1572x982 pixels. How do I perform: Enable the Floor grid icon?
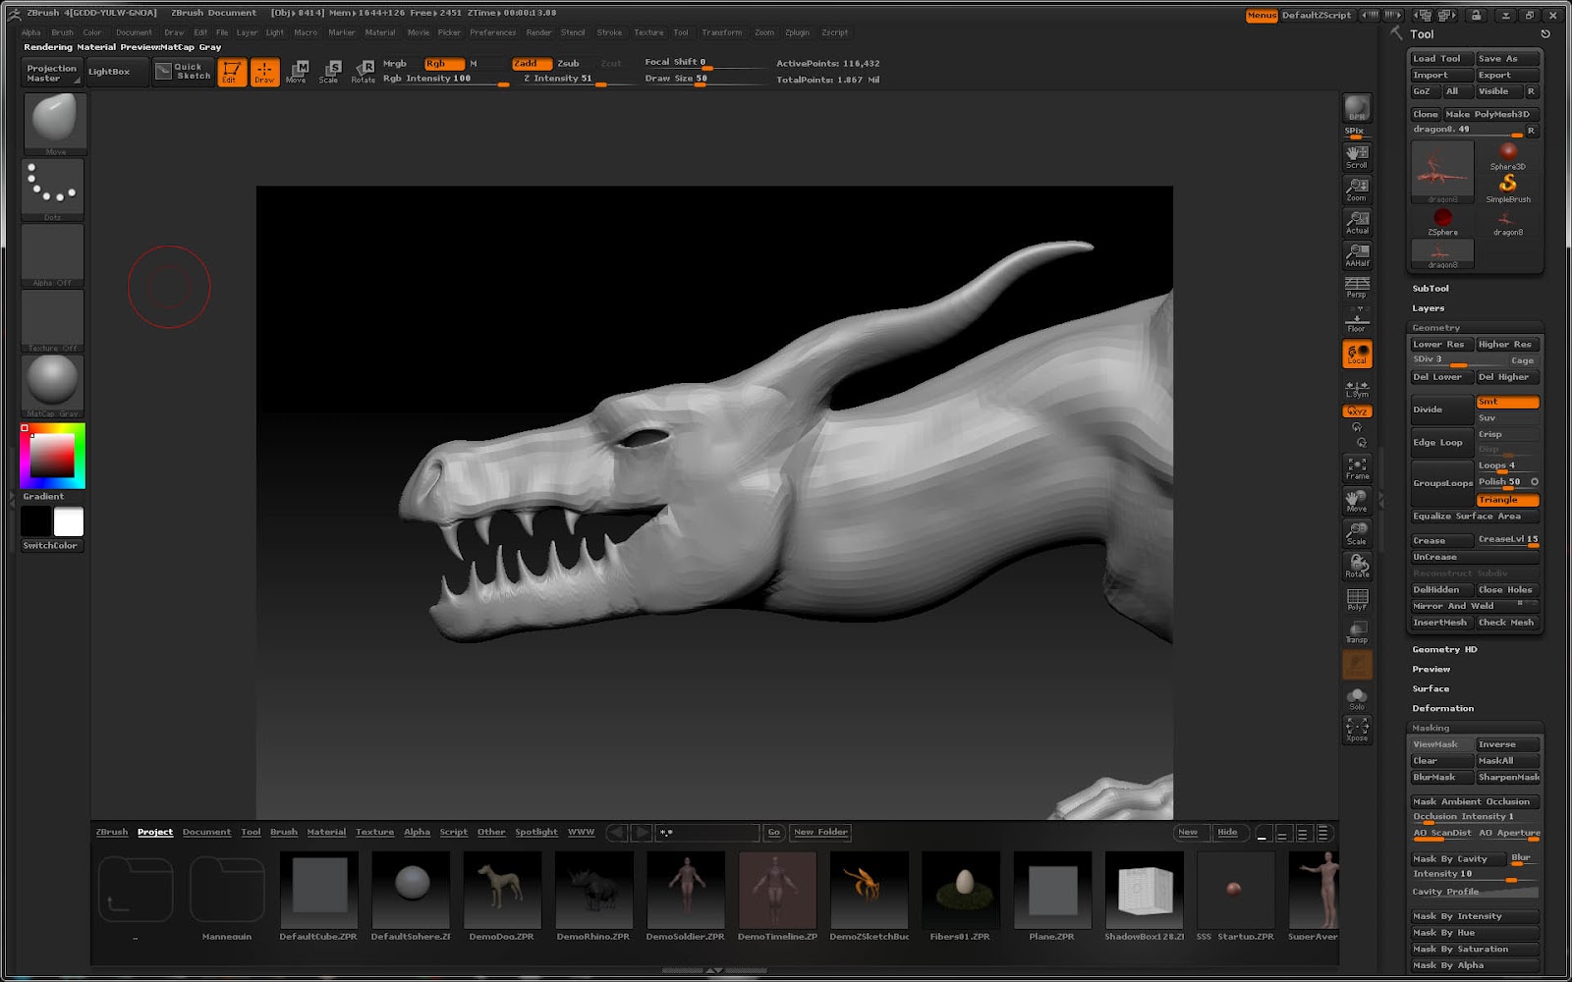1357,320
